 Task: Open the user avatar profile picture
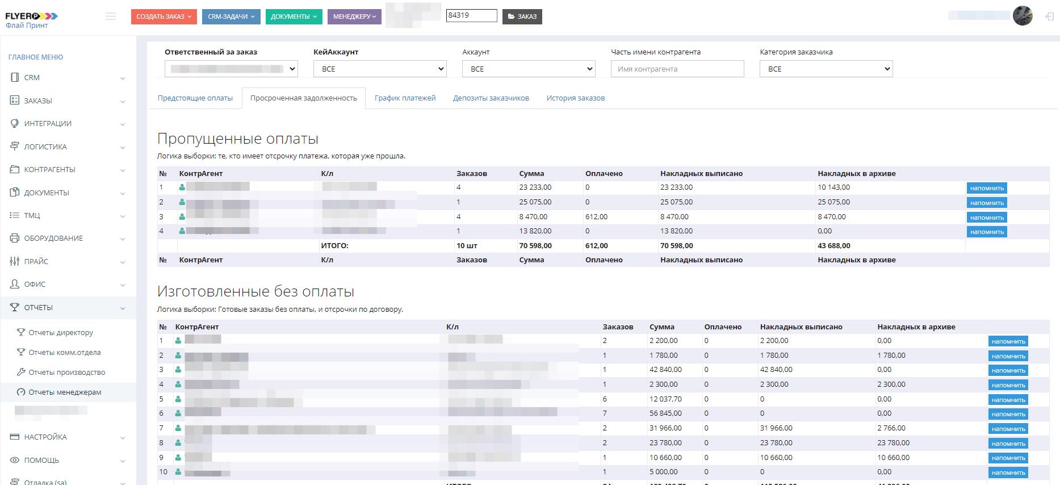point(1023,16)
